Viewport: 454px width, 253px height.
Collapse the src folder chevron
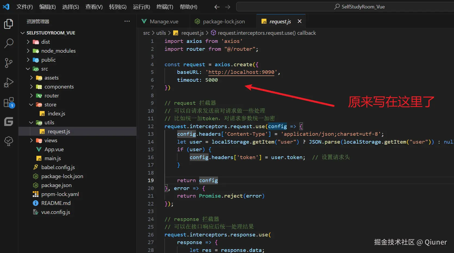(x=28, y=69)
